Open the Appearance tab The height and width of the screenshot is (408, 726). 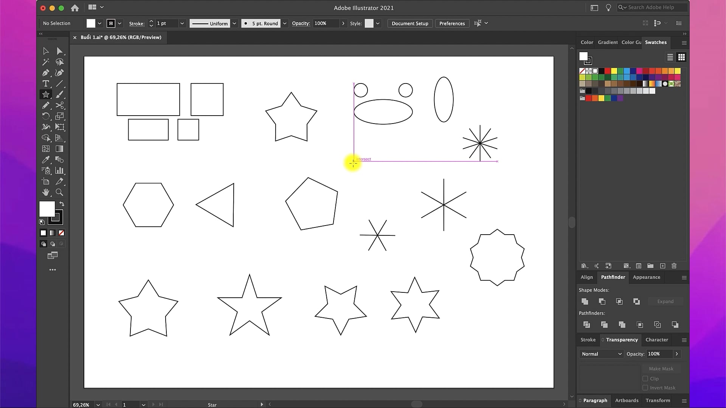[x=646, y=277]
